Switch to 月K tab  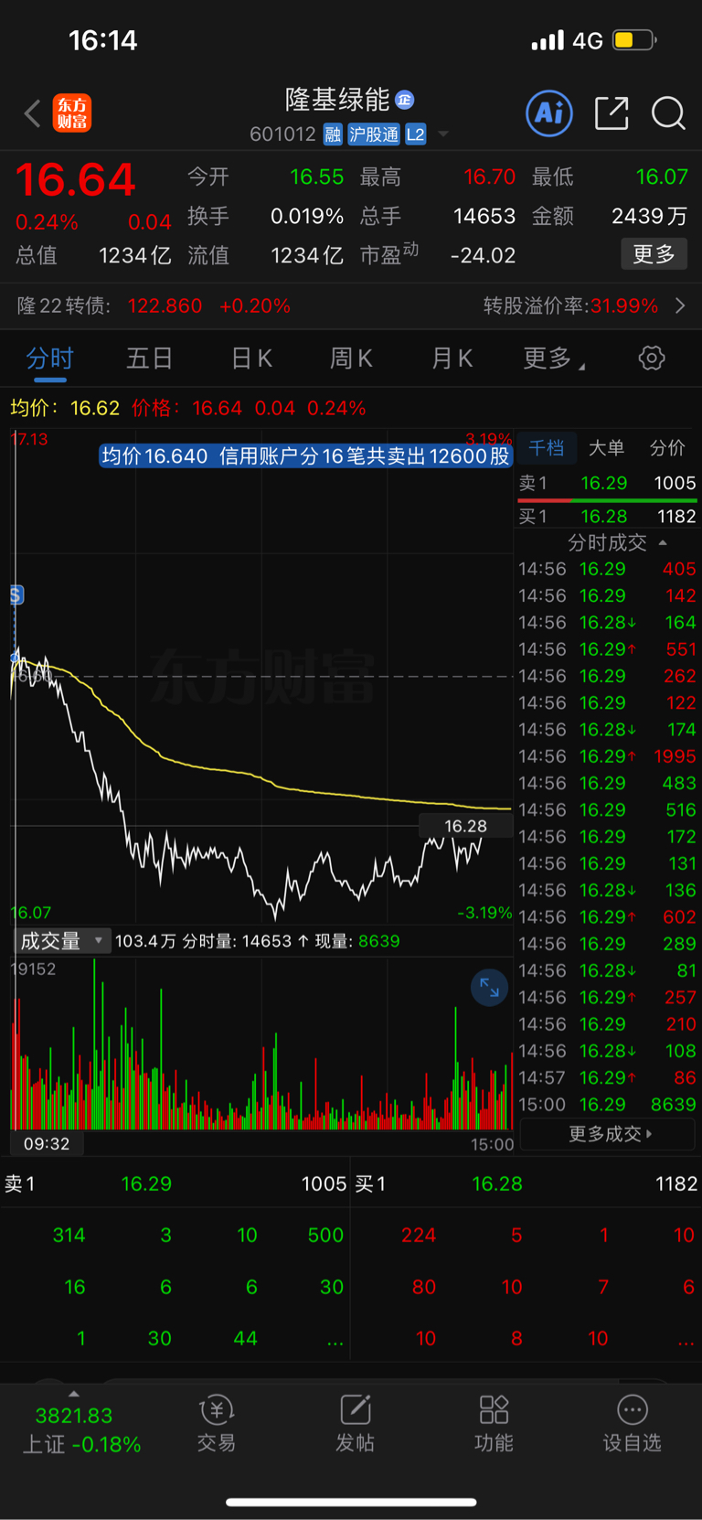[452, 359]
